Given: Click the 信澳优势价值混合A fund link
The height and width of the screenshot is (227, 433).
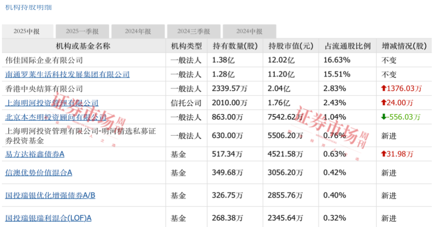Looking at the screenshot, I should [x=38, y=172].
